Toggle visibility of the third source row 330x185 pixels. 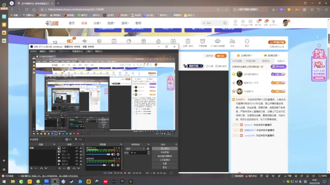(x=77, y=155)
